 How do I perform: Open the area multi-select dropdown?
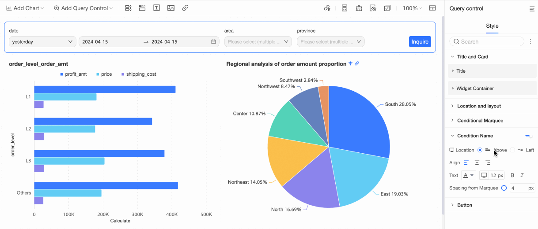pyautogui.click(x=258, y=42)
